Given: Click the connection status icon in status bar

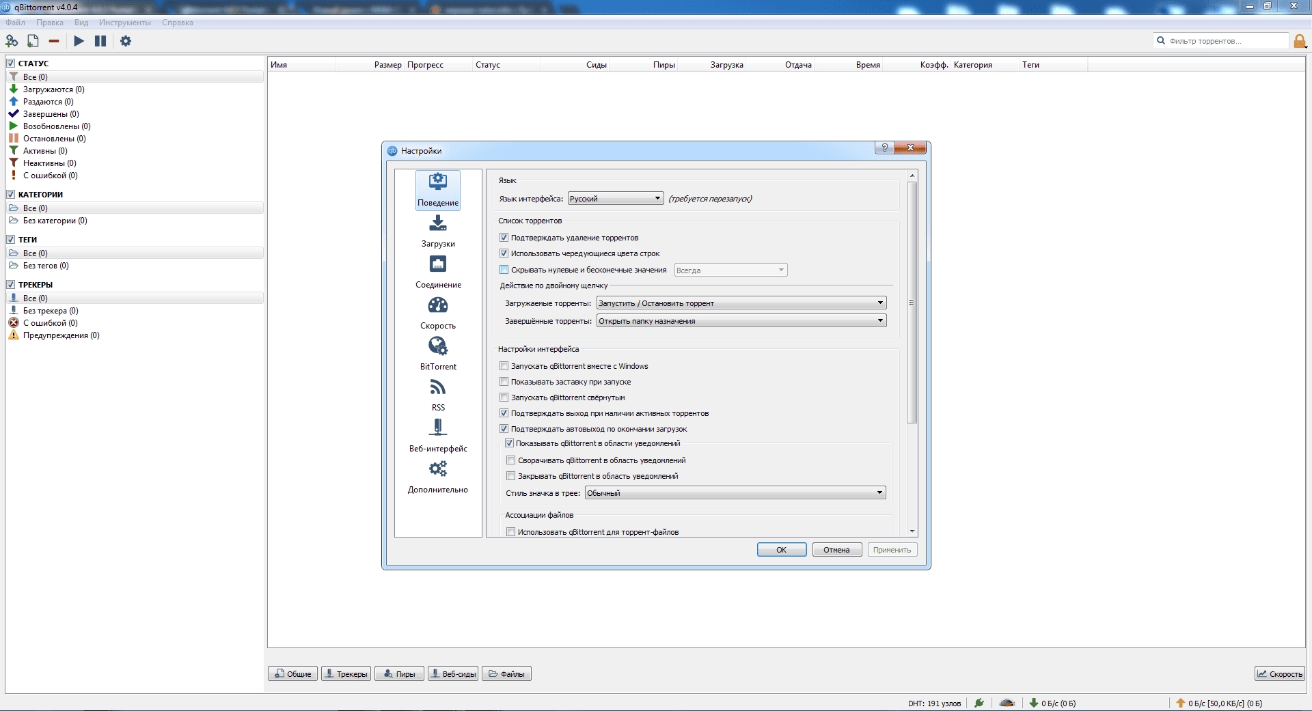Looking at the screenshot, I should coord(979,703).
